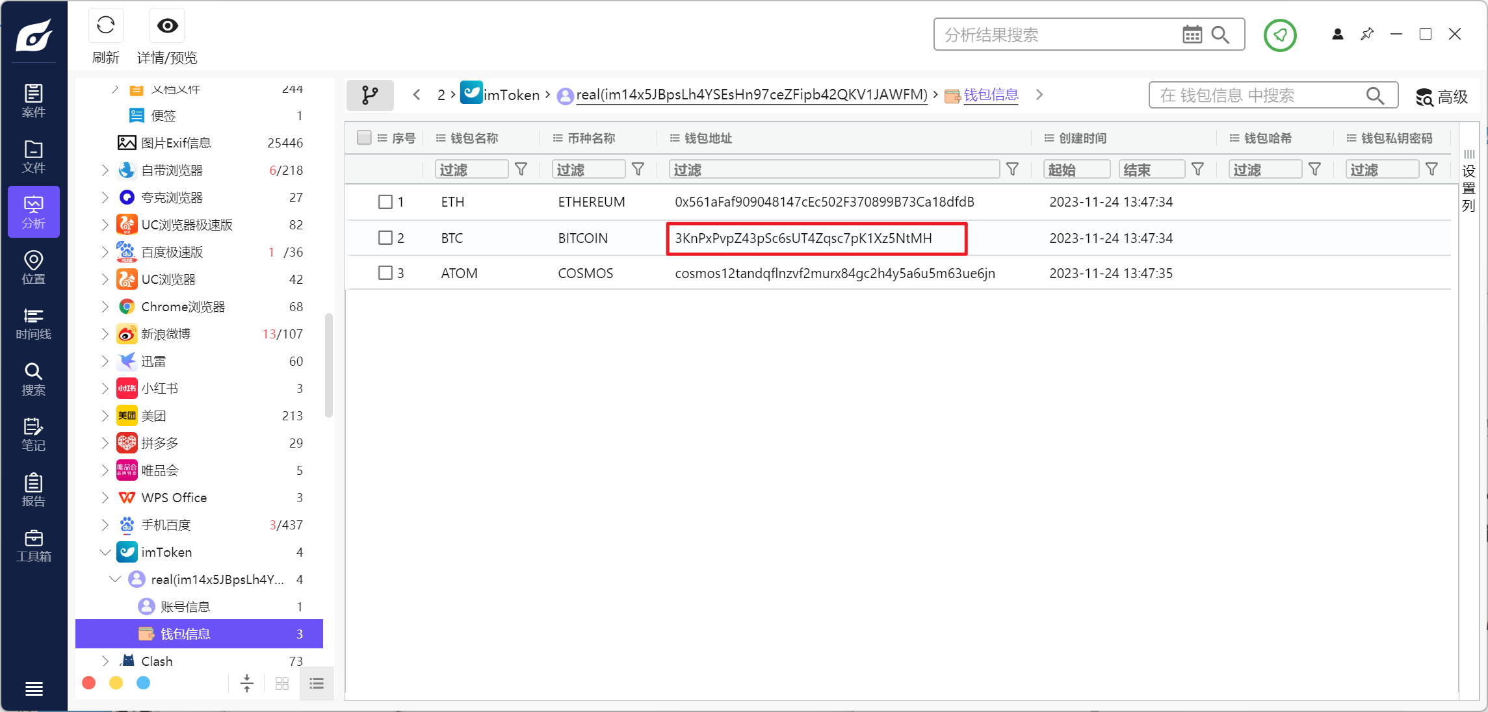The width and height of the screenshot is (1488, 712).
Task: Click the blue color tag dot
Action: pos(144,683)
